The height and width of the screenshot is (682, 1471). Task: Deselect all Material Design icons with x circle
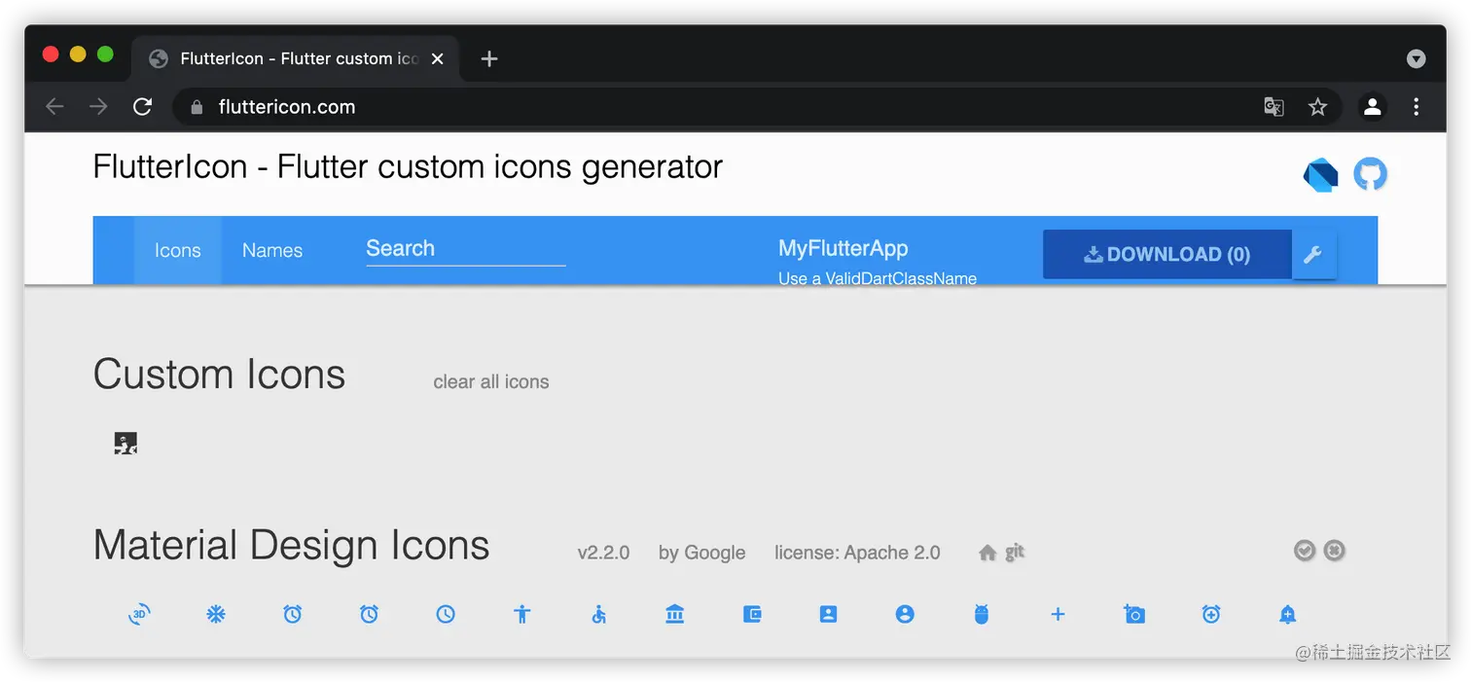click(1335, 551)
